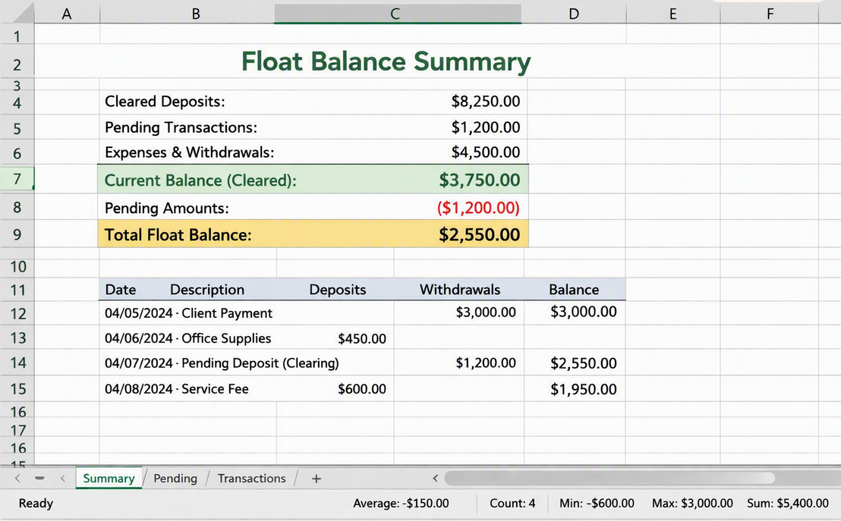Select column D header
The width and height of the screenshot is (841, 521).
pyautogui.click(x=573, y=14)
